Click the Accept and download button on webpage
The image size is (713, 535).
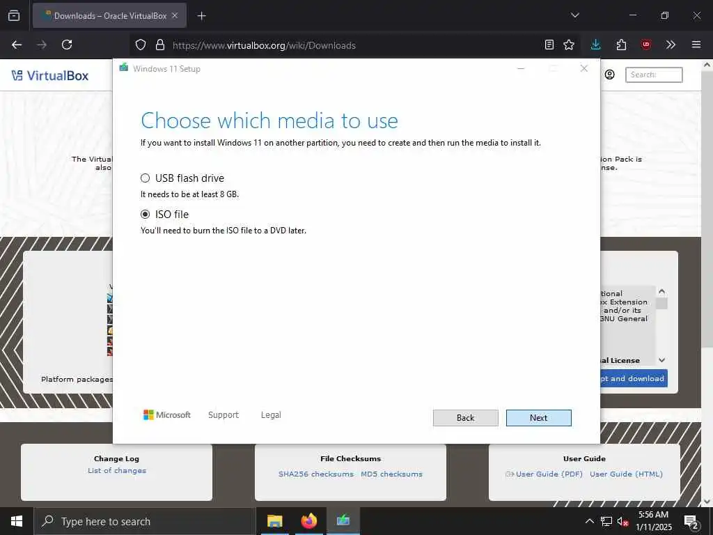pyautogui.click(x=634, y=378)
